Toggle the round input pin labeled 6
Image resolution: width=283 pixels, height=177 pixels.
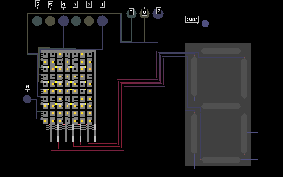[x=37, y=21]
